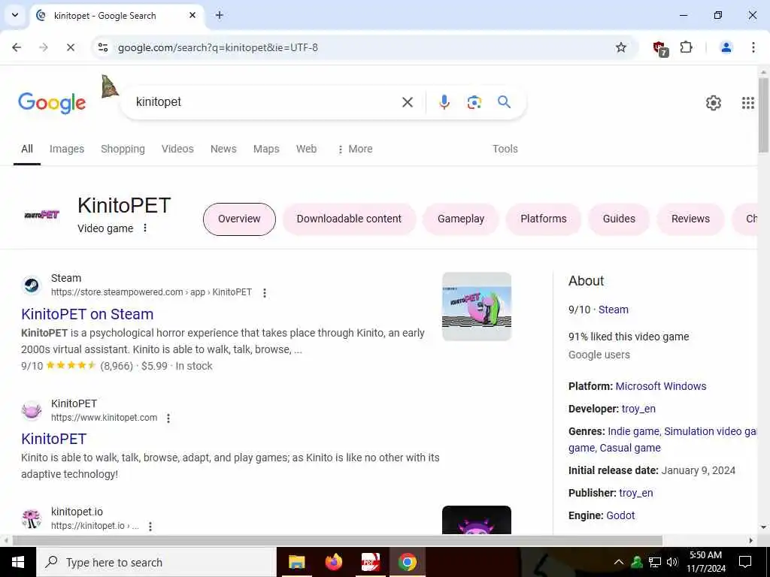Click the Steam result thumbnail image
This screenshot has width=770, height=577.
(476, 307)
